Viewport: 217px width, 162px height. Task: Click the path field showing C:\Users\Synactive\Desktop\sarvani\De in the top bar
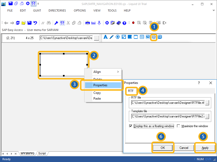pyautogui.click(x=66, y=38)
